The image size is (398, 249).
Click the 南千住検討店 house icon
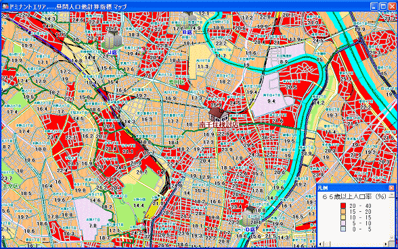pyautogui.click(x=219, y=114)
